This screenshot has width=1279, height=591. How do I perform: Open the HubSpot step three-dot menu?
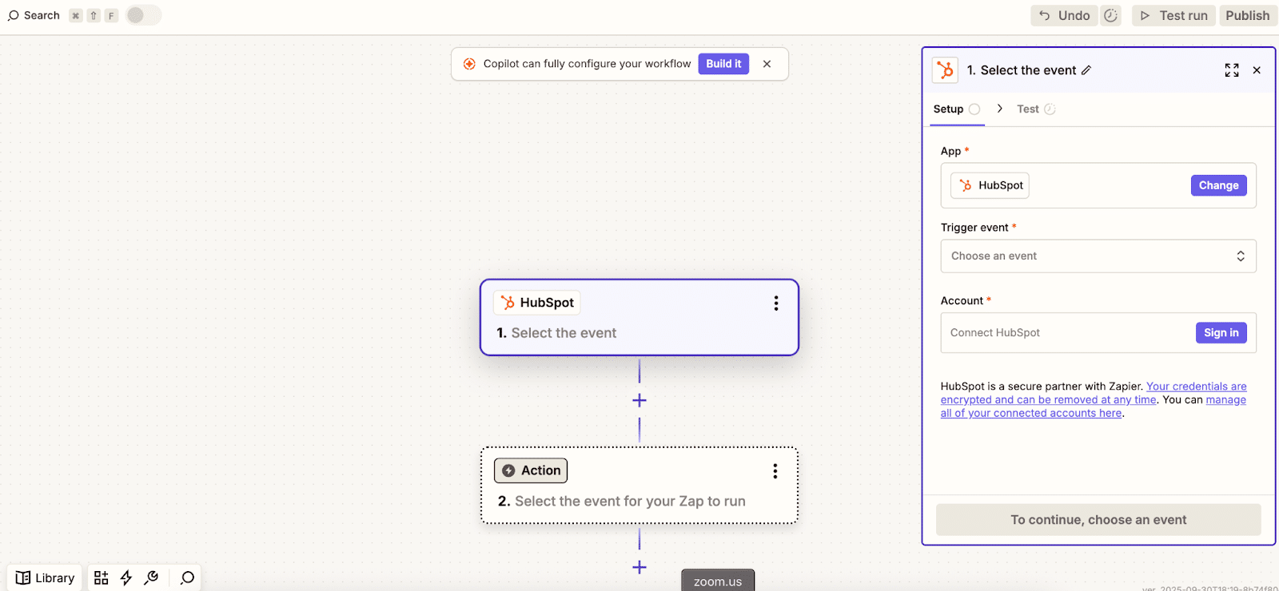[x=775, y=303]
